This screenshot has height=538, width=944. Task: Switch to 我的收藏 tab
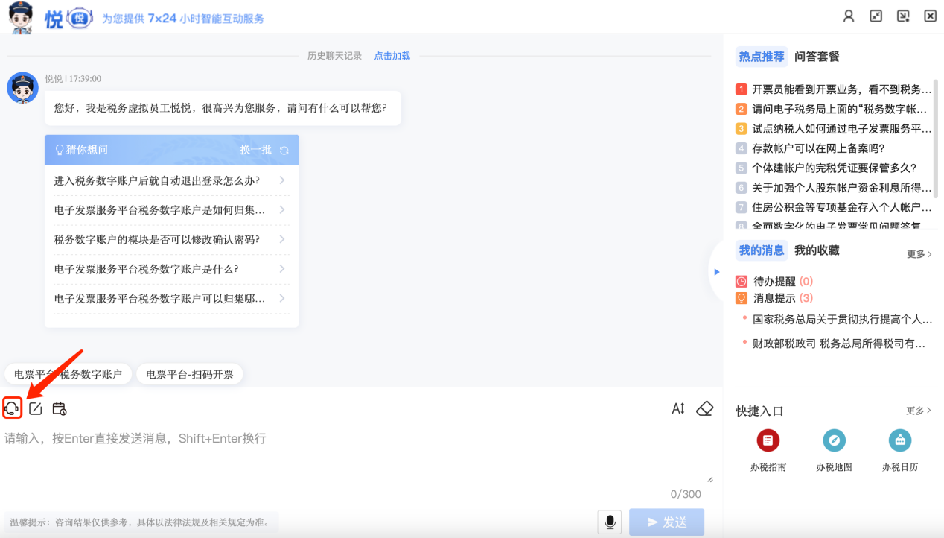(817, 250)
